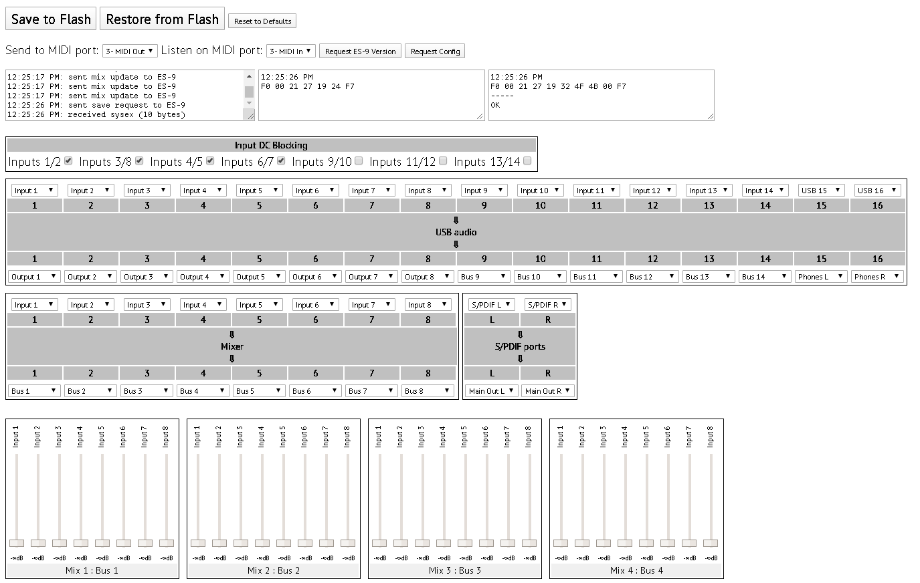
Task: Open the Phones L dropdown
Action: tap(821, 276)
